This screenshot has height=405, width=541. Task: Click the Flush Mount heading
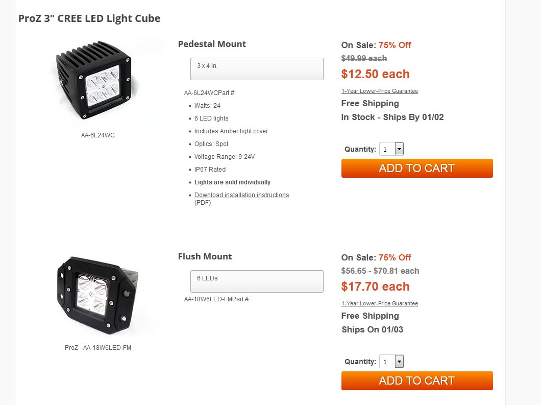click(x=205, y=256)
